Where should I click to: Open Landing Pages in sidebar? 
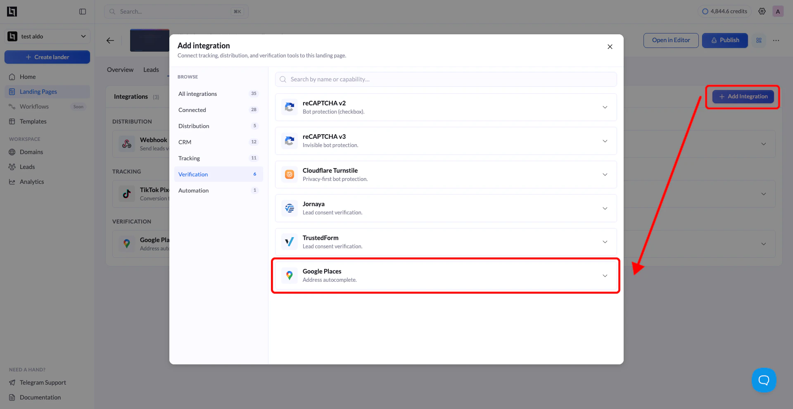(47, 92)
